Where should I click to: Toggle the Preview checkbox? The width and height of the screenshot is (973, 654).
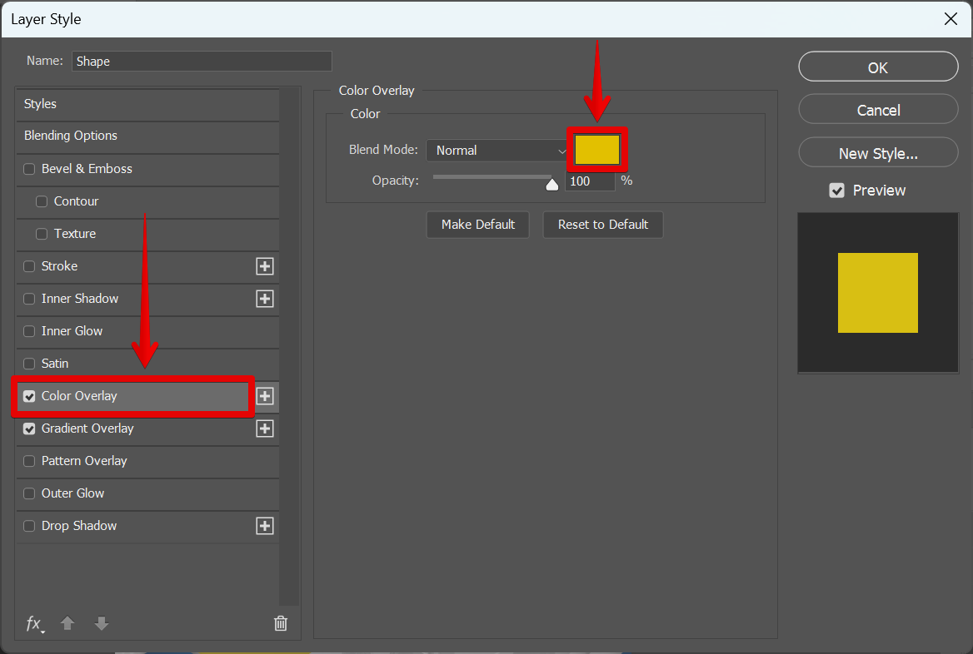[x=836, y=191]
